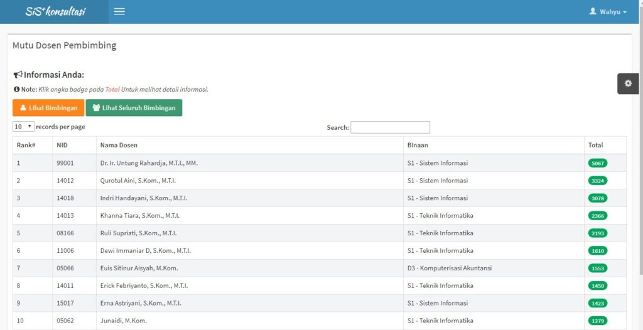Select Dr. Ir. Untung Rahardja name cell
The width and height of the screenshot is (643, 330).
point(250,163)
